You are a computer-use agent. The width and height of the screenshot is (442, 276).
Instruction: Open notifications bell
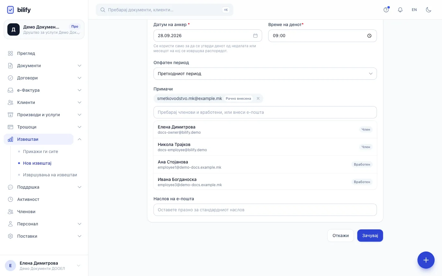(400, 10)
